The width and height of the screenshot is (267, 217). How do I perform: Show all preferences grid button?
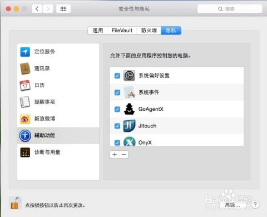pyautogui.click(x=63, y=9)
